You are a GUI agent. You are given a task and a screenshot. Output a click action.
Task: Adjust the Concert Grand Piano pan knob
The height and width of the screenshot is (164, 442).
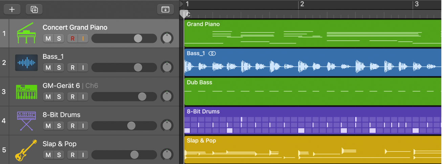pos(167,38)
